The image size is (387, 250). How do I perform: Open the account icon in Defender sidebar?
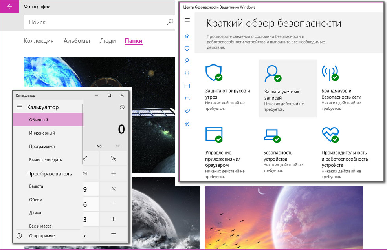click(187, 61)
